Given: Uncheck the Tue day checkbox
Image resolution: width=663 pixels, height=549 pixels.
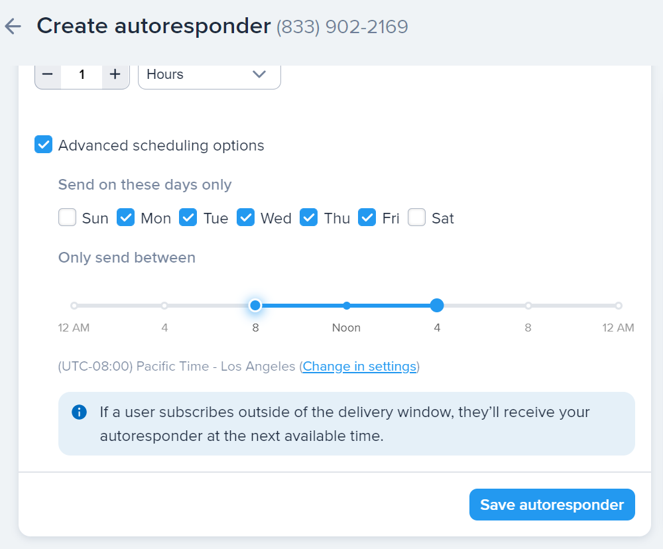Looking at the screenshot, I should pos(188,217).
